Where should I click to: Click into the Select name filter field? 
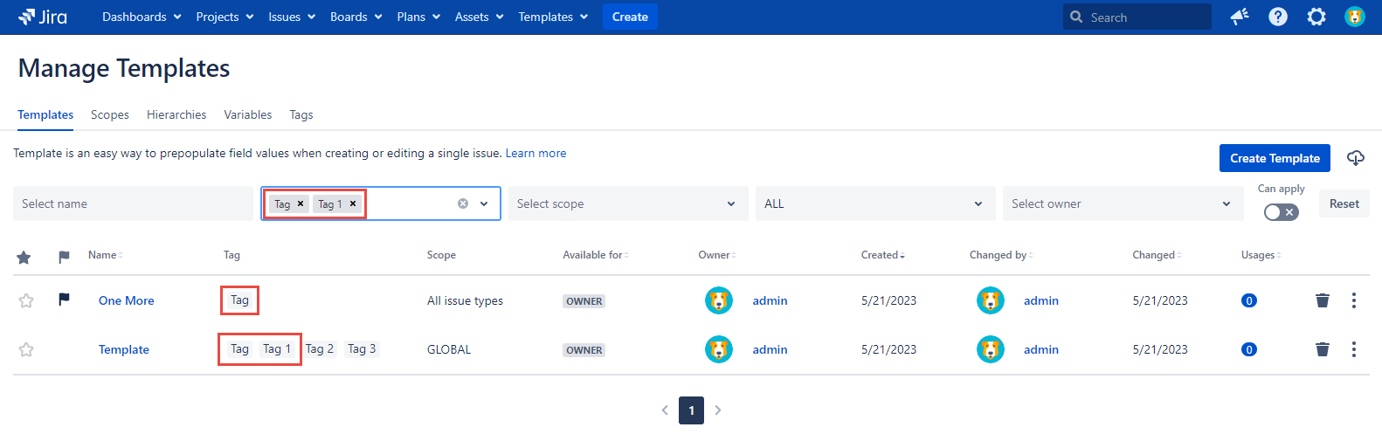pos(133,203)
